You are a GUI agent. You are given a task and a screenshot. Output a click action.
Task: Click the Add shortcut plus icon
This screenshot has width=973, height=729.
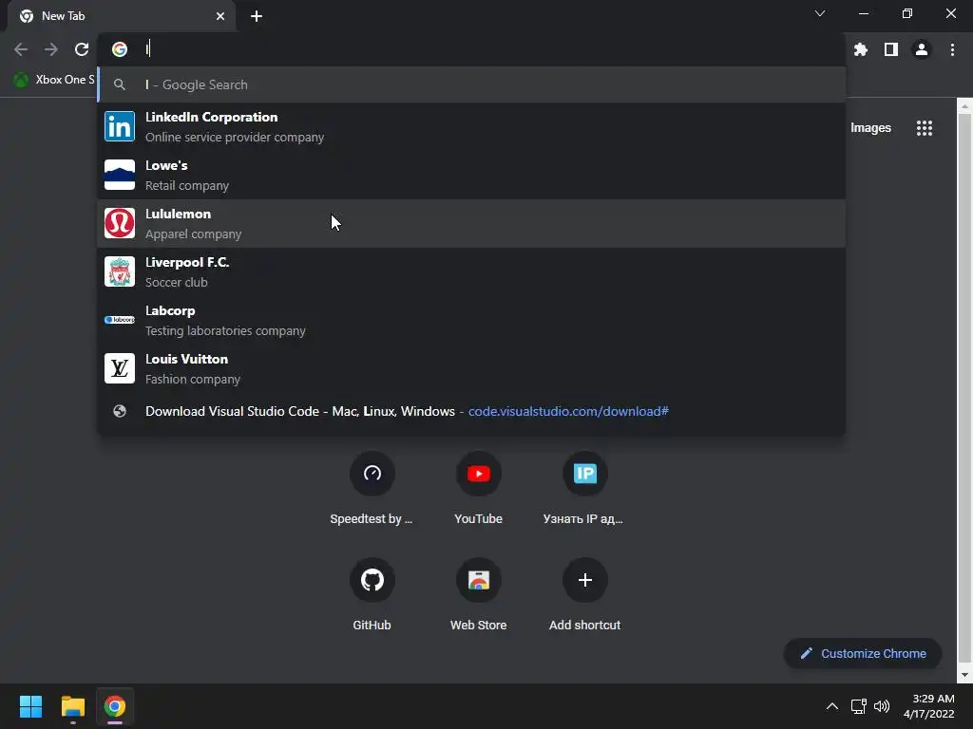click(x=584, y=580)
